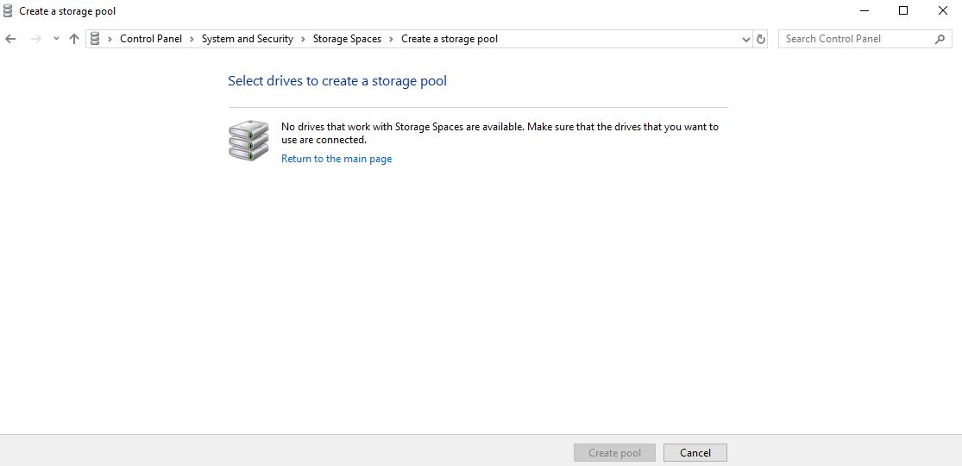962x466 pixels.
Task: Click the forward navigation arrow
Action: coord(36,39)
